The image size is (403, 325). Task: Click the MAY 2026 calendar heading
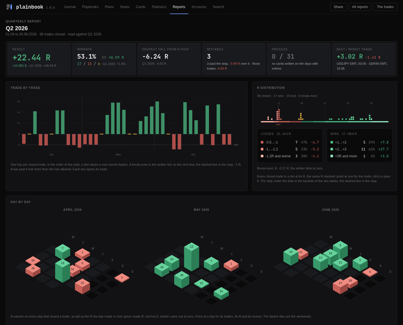pyautogui.click(x=201, y=210)
